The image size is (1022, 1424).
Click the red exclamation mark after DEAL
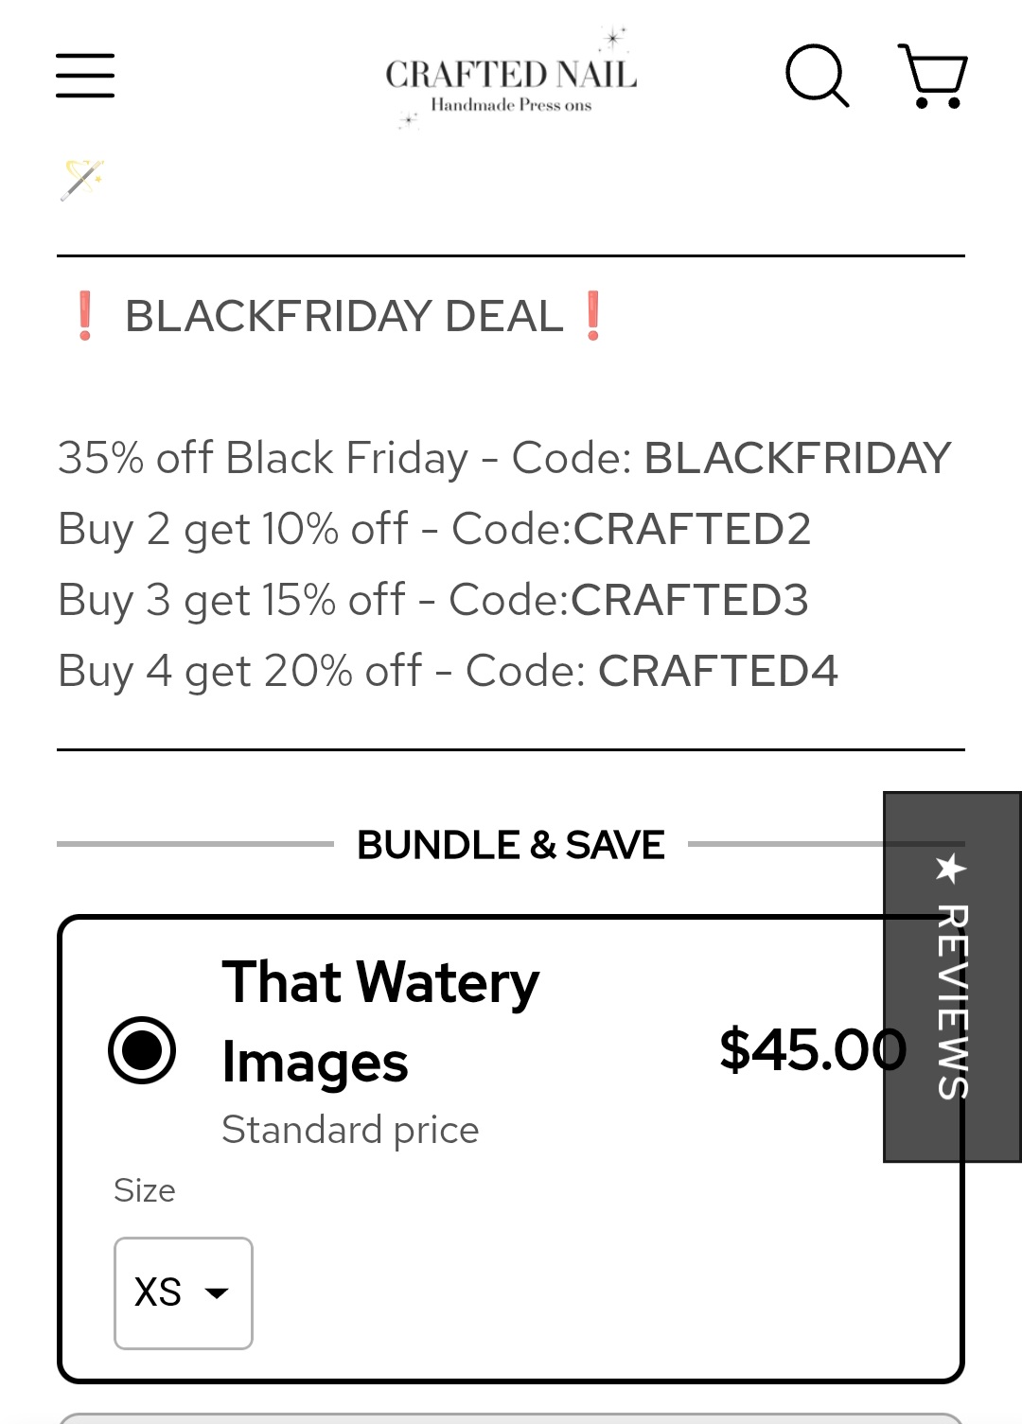click(x=593, y=316)
